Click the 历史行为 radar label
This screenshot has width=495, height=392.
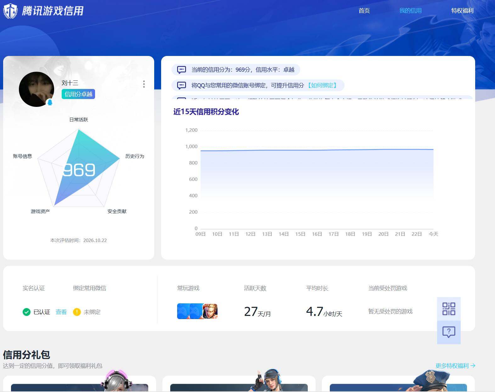pyautogui.click(x=135, y=156)
